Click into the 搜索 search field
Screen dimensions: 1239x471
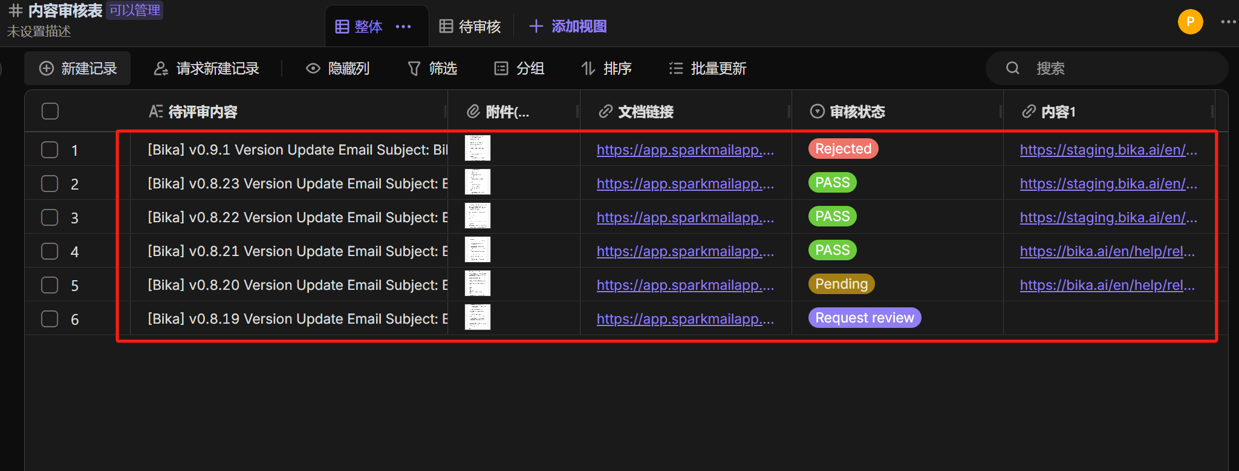[x=1107, y=68]
